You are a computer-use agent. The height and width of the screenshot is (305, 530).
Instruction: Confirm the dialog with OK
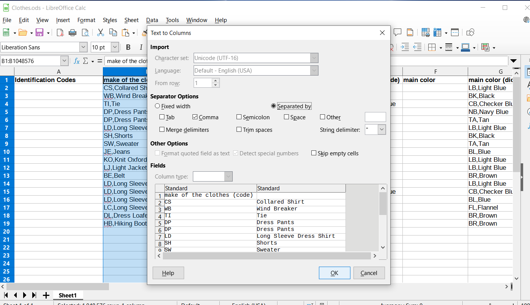pyautogui.click(x=334, y=273)
